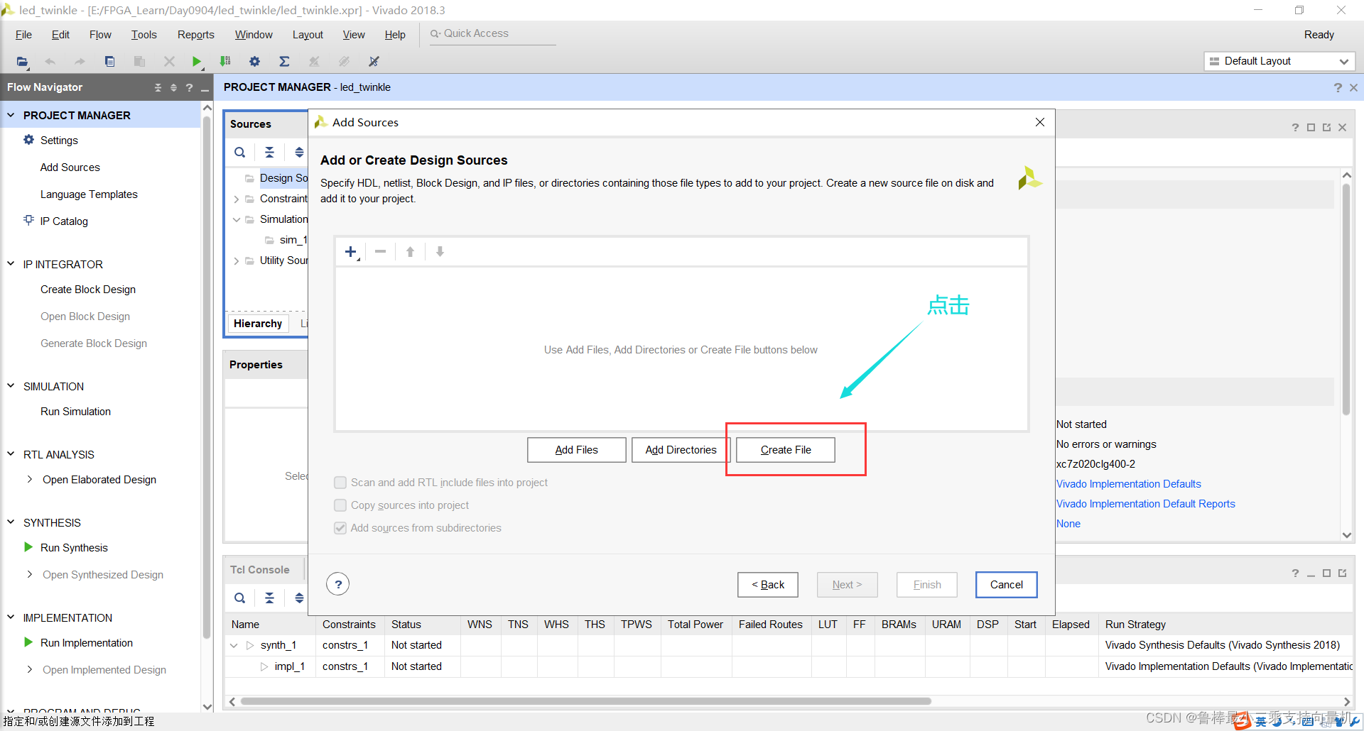This screenshot has height=731, width=1364.
Task: Click the Settings gear in Project Manager
Action: pos(29,140)
